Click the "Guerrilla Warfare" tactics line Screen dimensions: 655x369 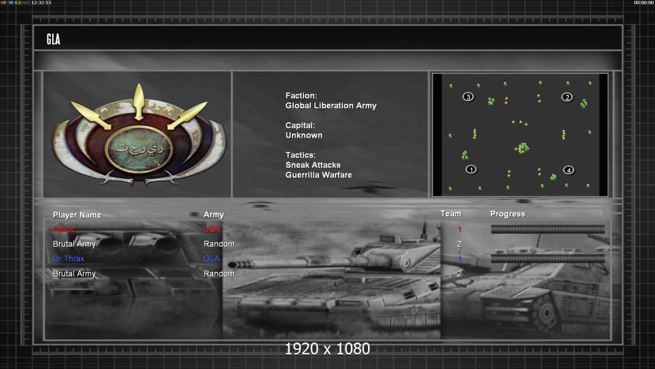coord(319,175)
